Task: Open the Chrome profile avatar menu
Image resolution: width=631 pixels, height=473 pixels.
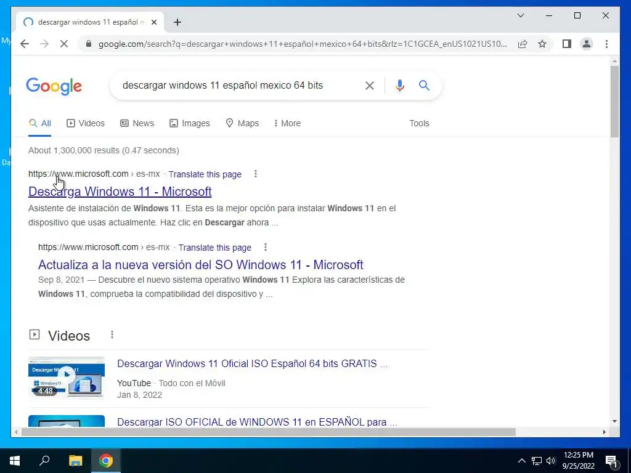Action: pos(587,44)
